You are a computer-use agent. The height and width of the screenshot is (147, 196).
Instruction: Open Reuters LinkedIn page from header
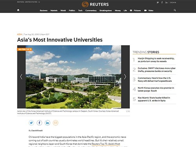166,2
